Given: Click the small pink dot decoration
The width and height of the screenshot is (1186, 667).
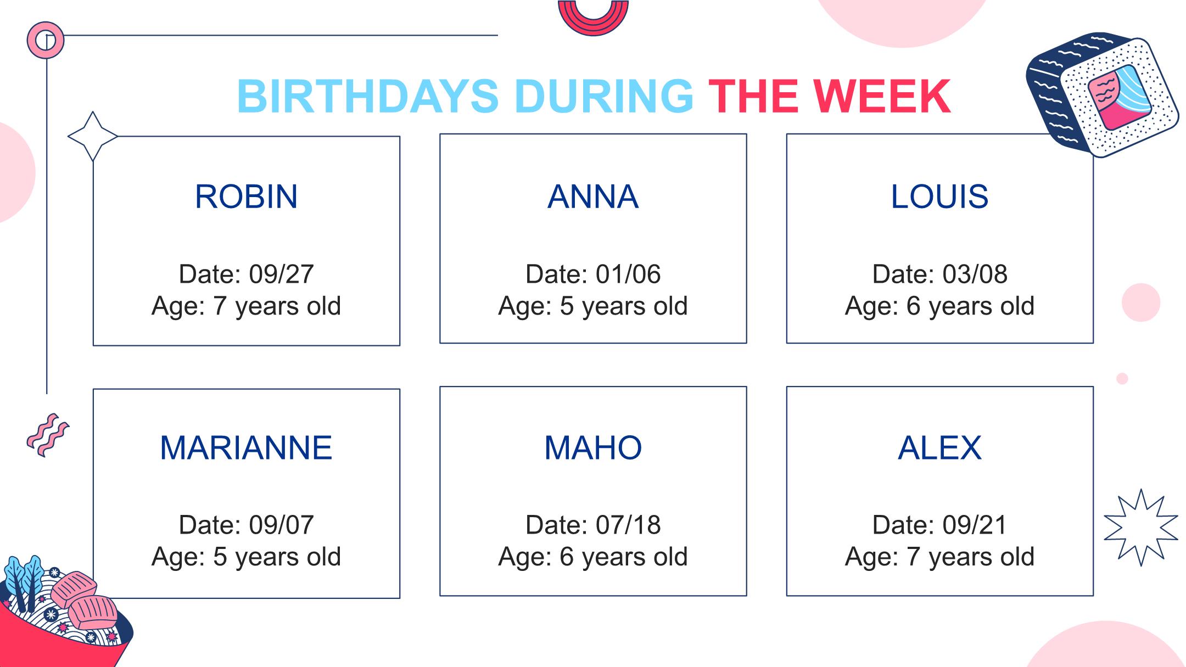Looking at the screenshot, I should point(1122,379).
